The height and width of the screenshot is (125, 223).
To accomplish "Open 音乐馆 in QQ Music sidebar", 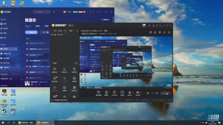I will click(x=4, y=29).
